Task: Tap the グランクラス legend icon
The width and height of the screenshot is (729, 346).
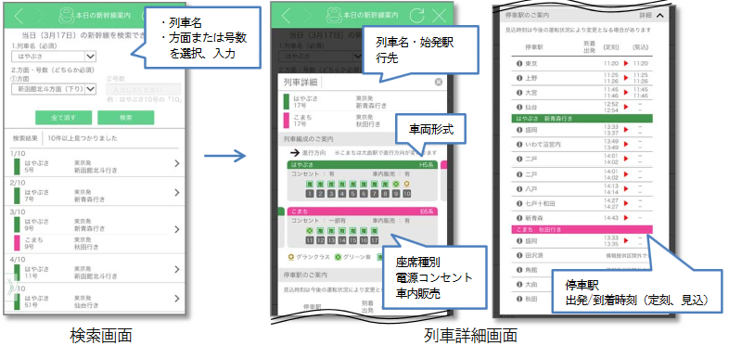Action: click(x=291, y=256)
